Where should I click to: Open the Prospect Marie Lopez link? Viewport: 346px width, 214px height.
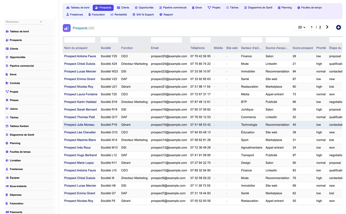coord(79,163)
